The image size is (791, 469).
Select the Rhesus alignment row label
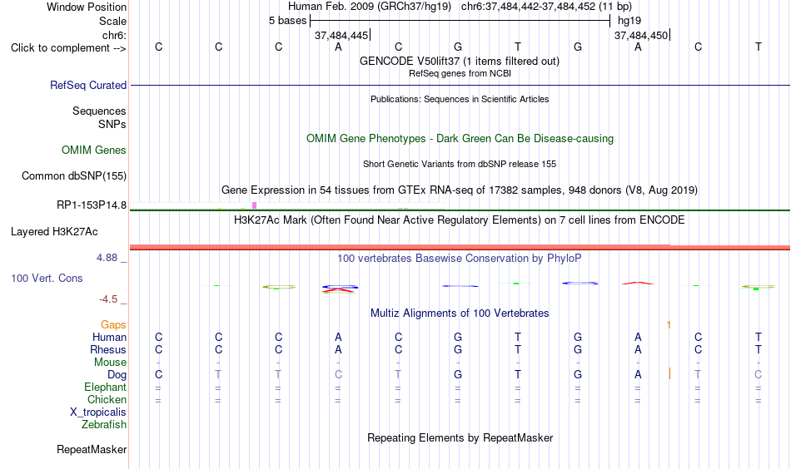[108, 349]
